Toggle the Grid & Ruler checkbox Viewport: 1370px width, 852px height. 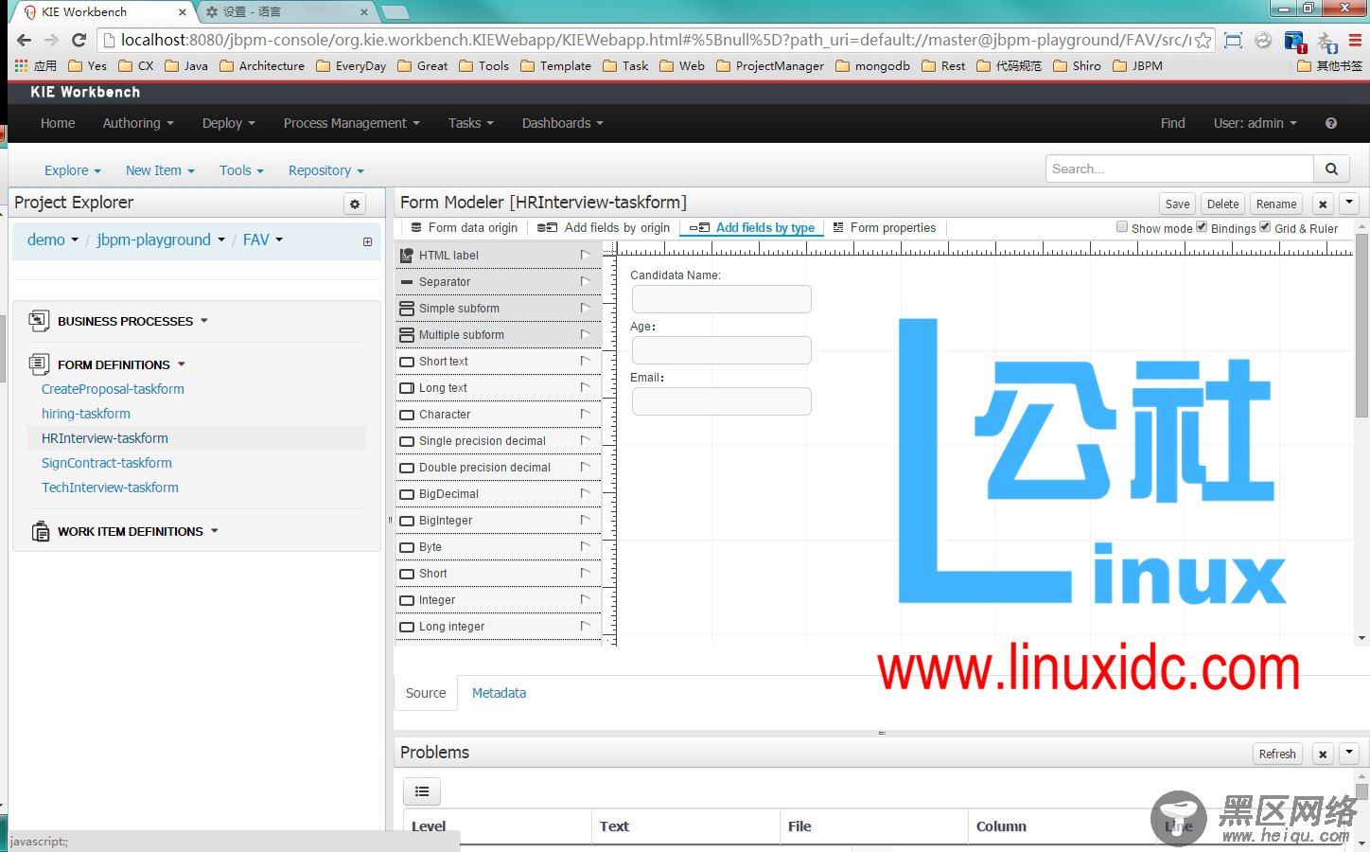click(1265, 226)
